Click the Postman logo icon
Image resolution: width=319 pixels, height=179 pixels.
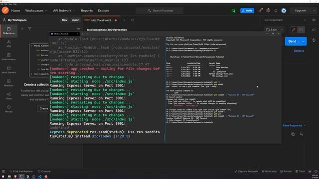pos(5,10)
